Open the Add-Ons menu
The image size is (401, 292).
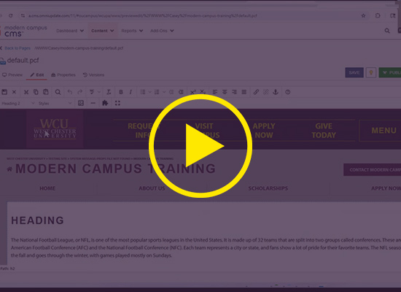(x=162, y=31)
